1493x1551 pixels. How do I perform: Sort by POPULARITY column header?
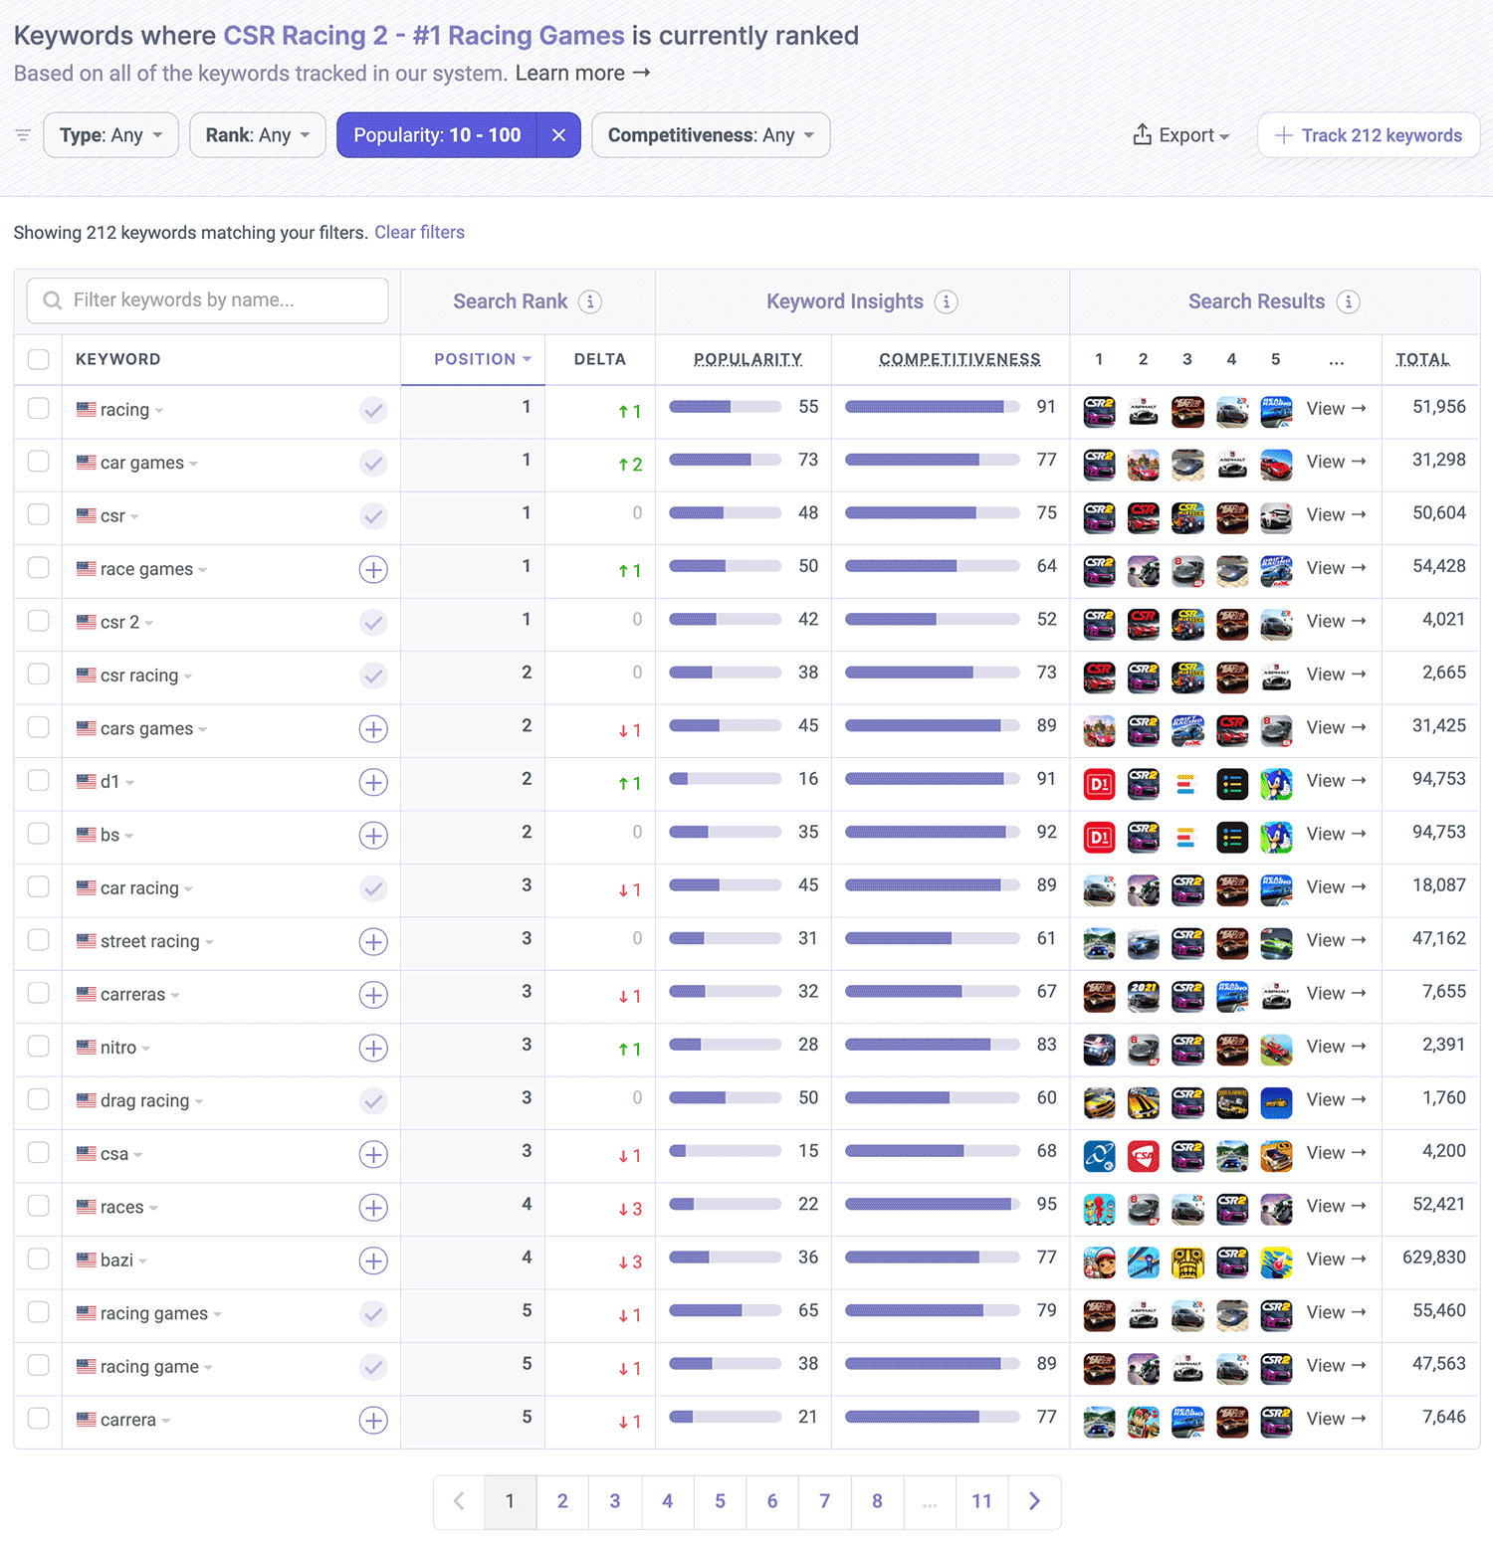click(747, 359)
